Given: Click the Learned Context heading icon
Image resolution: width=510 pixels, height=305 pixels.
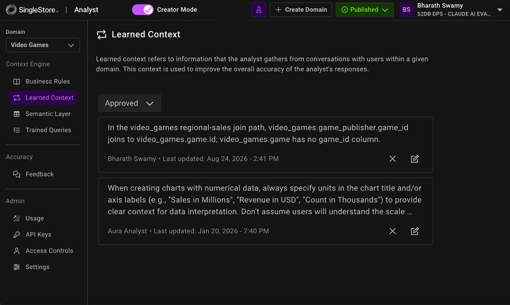Looking at the screenshot, I should point(102,34).
